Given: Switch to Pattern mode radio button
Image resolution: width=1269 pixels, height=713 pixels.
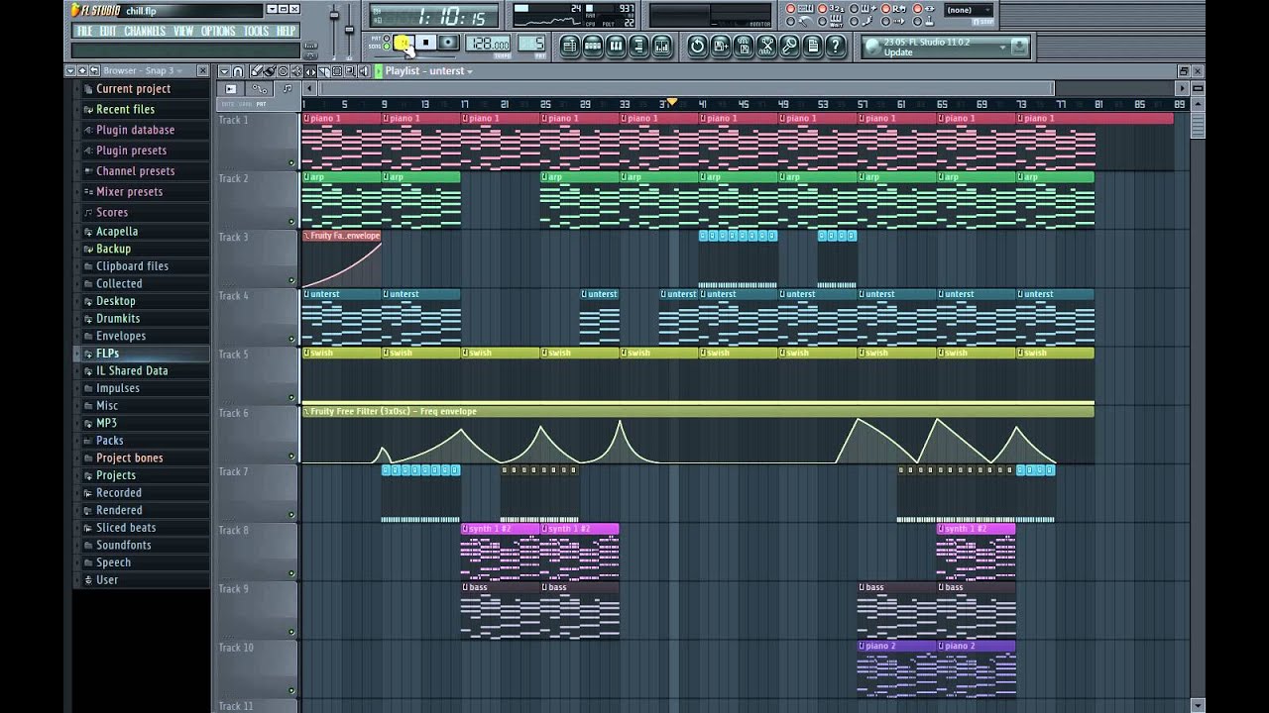Looking at the screenshot, I should coord(387,38).
